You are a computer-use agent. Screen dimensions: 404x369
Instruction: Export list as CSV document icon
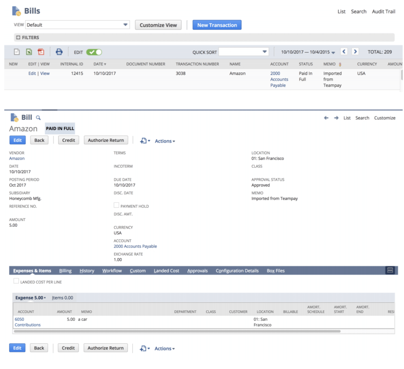coord(17,52)
